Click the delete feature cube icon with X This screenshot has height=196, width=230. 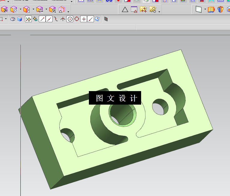point(4,10)
